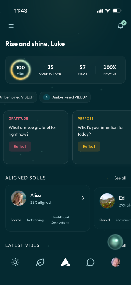Open the hamburger menu
The image size is (131, 285).
coord(11,26)
